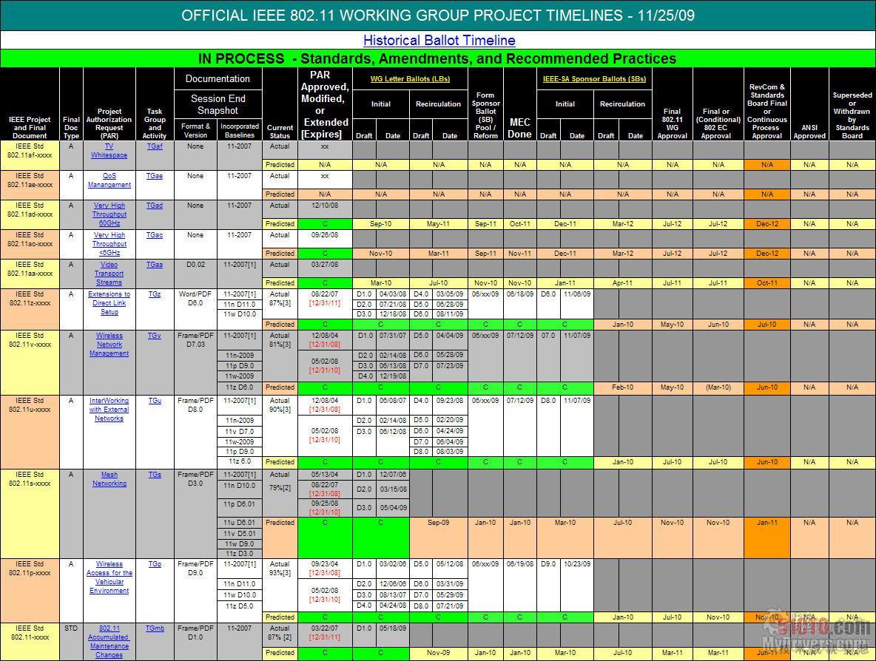Image resolution: width=876 pixels, height=661 pixels.
Task: Select the TGaa task group link
Action: tap(155, 265)
